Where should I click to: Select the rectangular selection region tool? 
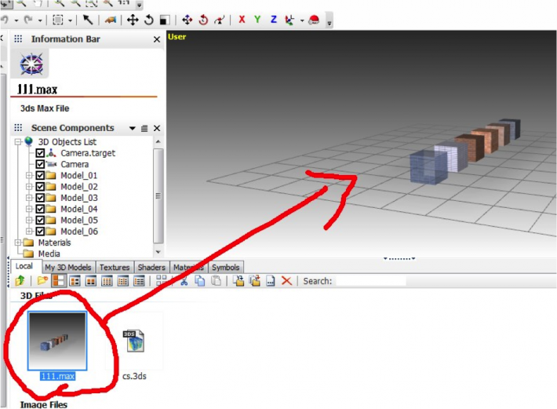point(57,20)
